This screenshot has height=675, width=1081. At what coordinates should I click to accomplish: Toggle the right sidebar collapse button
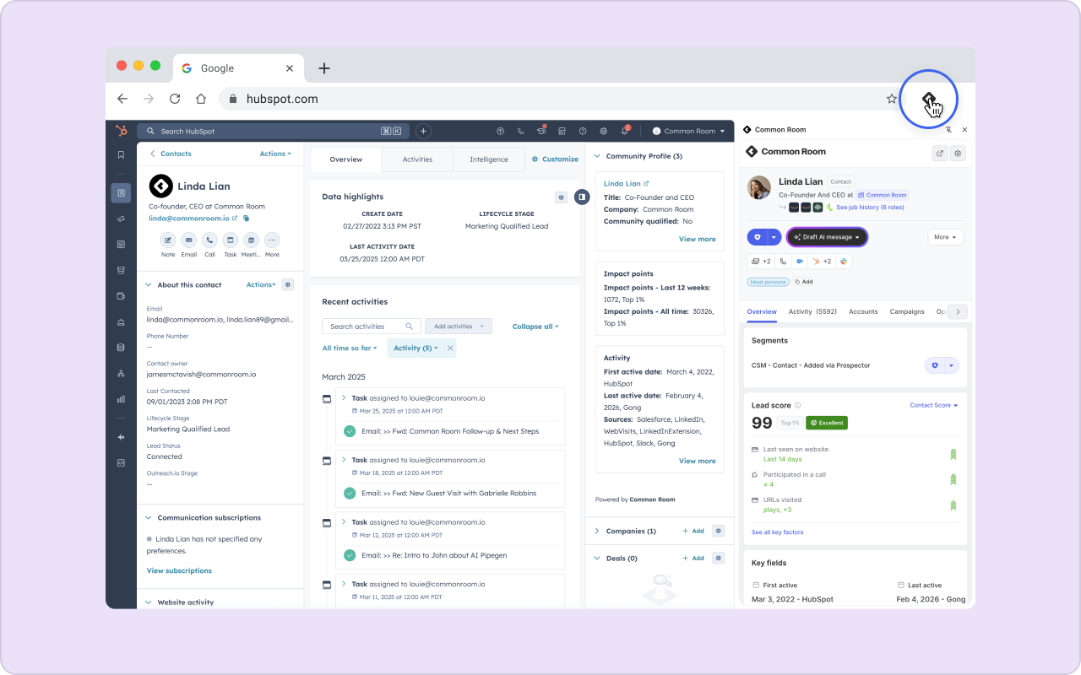point(581,197)
